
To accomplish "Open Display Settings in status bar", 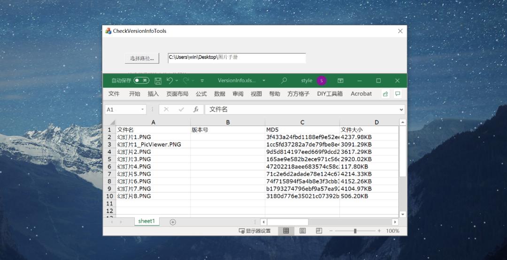I will click(254, 231).
